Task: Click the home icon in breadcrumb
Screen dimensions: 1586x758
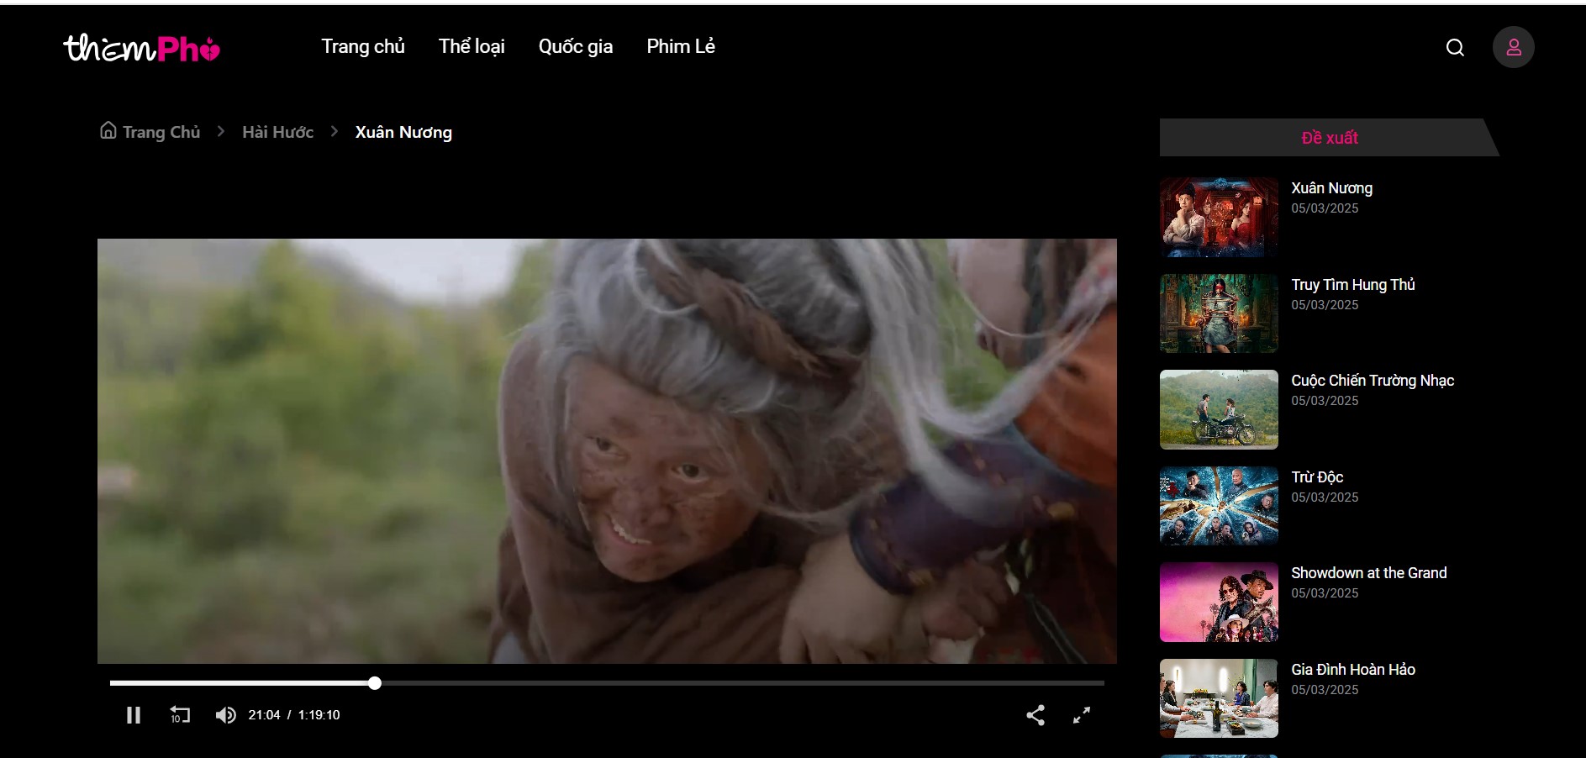Action: click(108, 130)
